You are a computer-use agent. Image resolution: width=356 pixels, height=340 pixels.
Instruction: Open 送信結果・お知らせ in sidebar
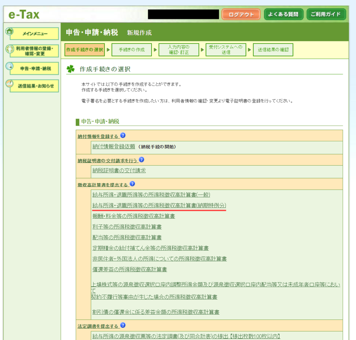34,86
